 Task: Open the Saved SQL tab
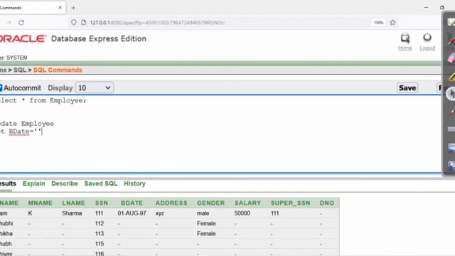pyautogui.click(x=101, y=183)
